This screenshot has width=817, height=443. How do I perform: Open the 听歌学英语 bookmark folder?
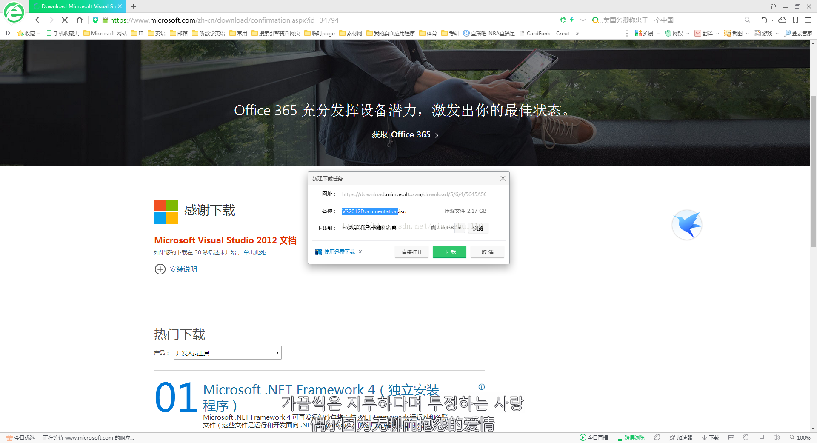pos(209,33)
